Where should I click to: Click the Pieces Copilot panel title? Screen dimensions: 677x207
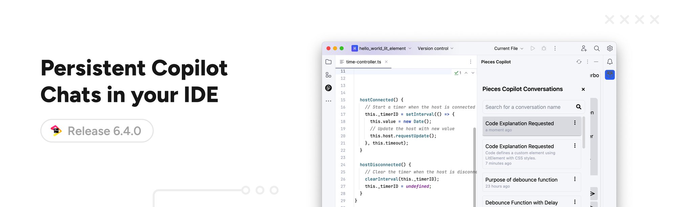[496, 62]
